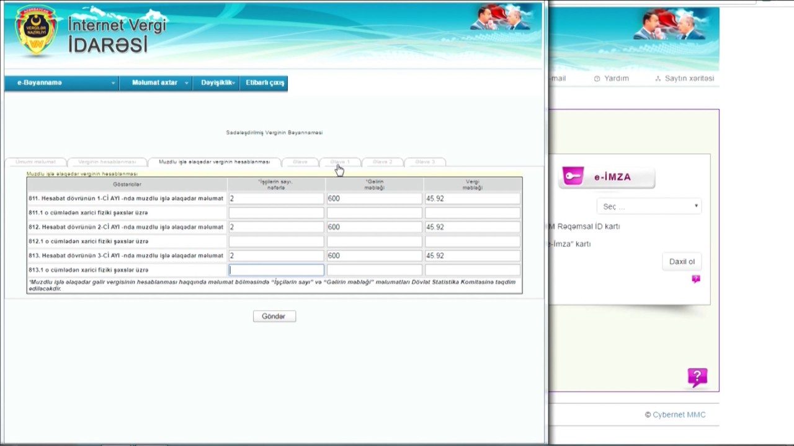The image size is (794, 446).
Task: Click the Göndər submit button
Action: 274,317
